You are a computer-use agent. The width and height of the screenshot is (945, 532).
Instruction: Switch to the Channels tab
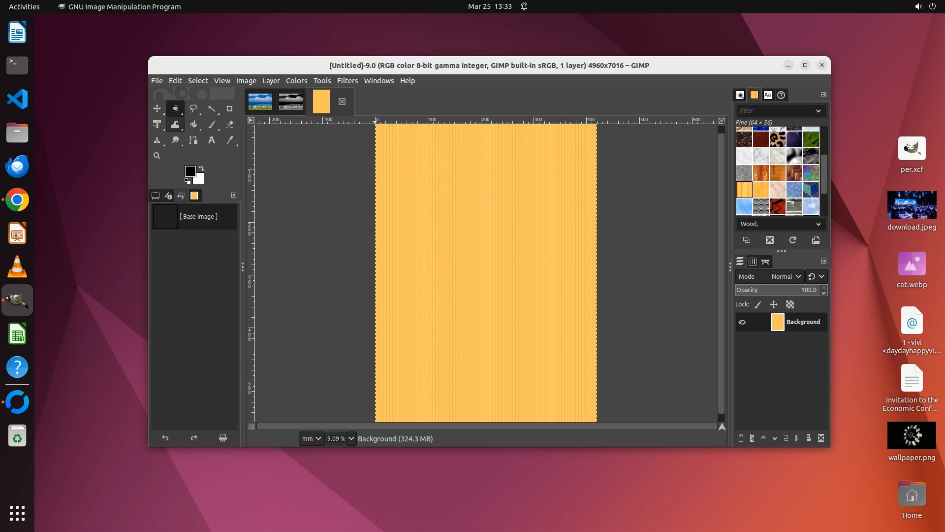[x=752, y=262]
